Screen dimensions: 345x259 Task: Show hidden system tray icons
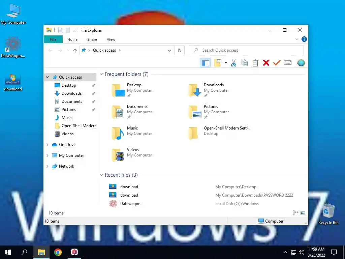[285, 252]
